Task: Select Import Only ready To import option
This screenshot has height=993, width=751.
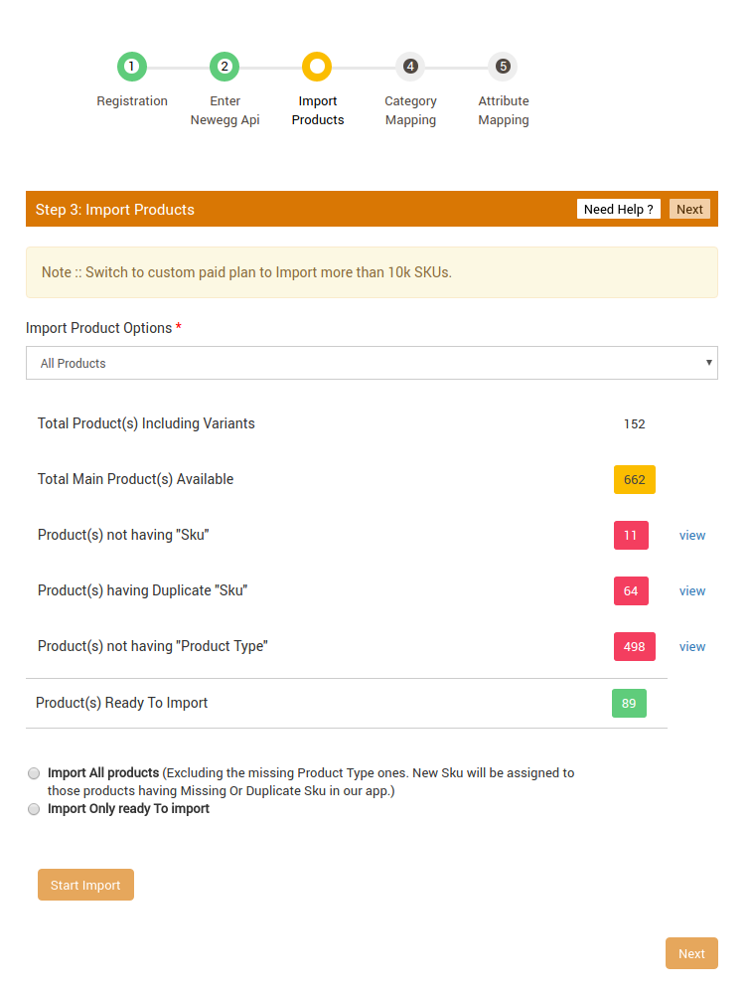Action: coord(35,809)
